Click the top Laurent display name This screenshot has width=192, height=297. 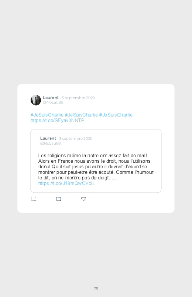51,98
